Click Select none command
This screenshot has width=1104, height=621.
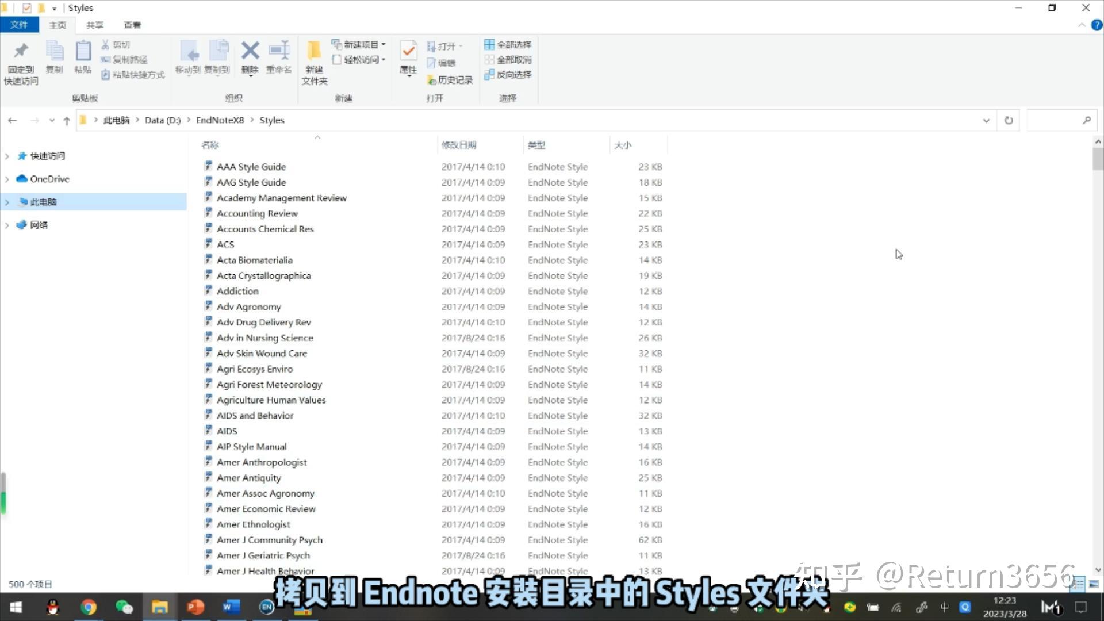pos(508,59)
